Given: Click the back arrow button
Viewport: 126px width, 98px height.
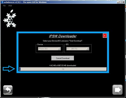Looking at the screenshot, I should [8, 90].
